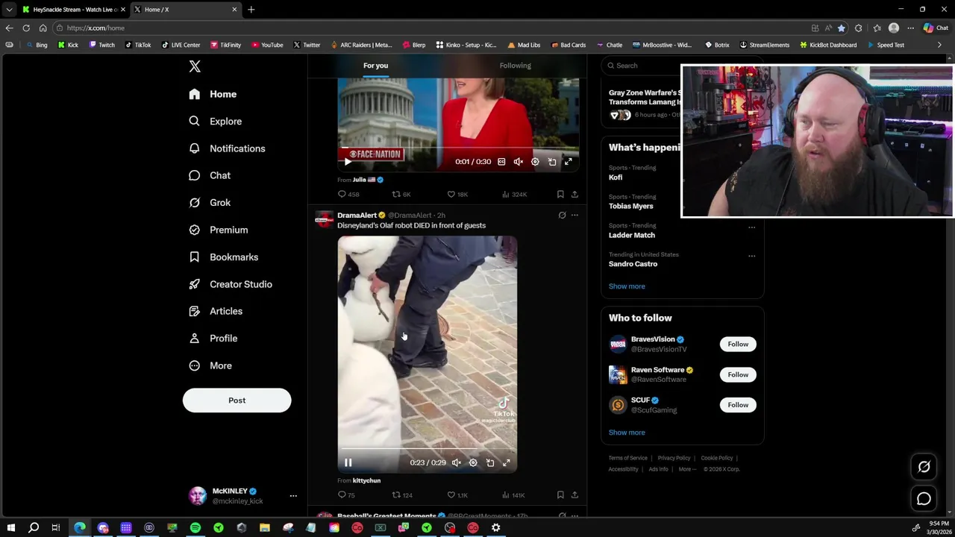Open McKinley account menu dots

(293, 496)
